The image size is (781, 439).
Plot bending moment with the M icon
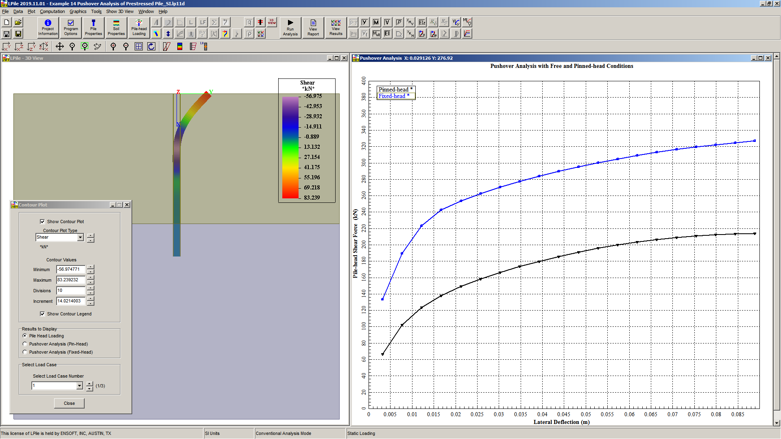[376, 22]
